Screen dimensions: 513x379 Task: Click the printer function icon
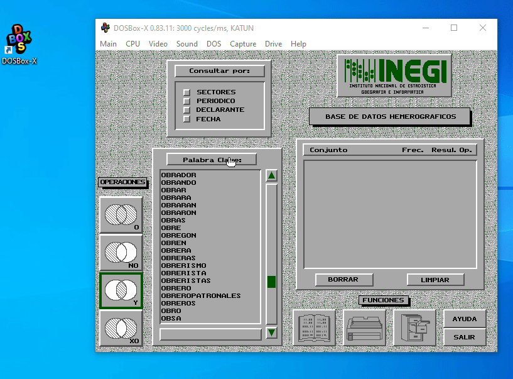tap(364, 327)
